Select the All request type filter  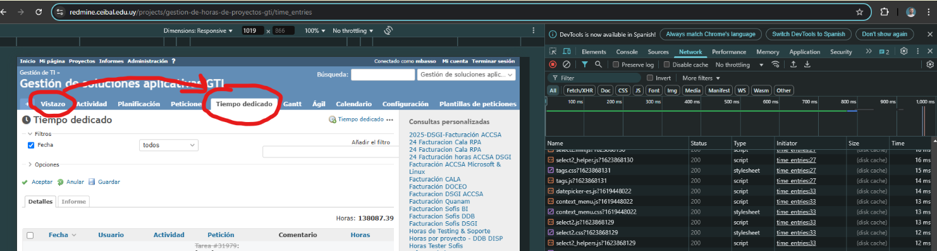tap(553, 90)
